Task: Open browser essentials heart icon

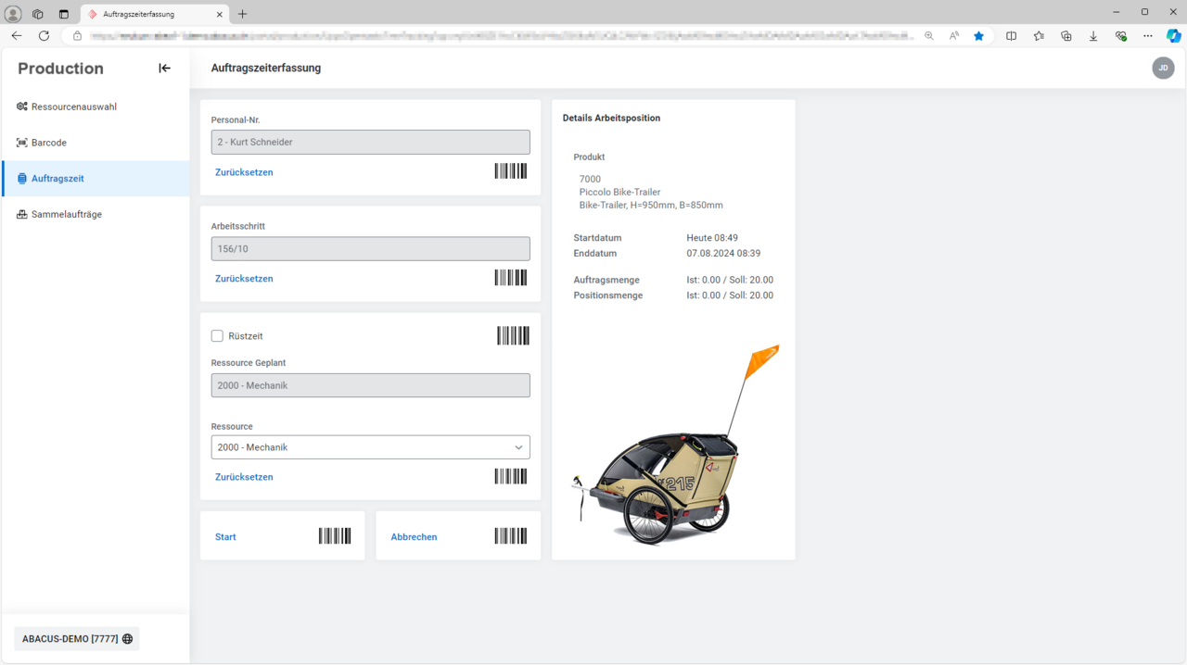Action: click(x=1120, y=36)
